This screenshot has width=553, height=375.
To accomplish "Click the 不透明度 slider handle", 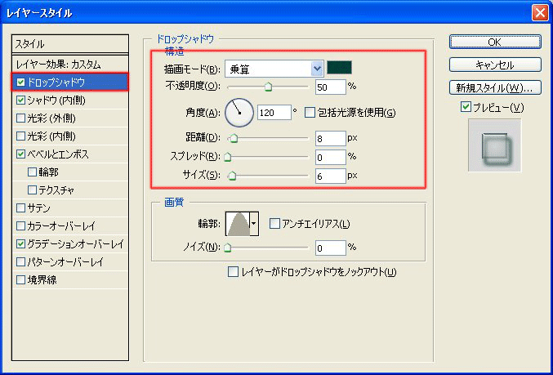I will (x=269, y=87).
